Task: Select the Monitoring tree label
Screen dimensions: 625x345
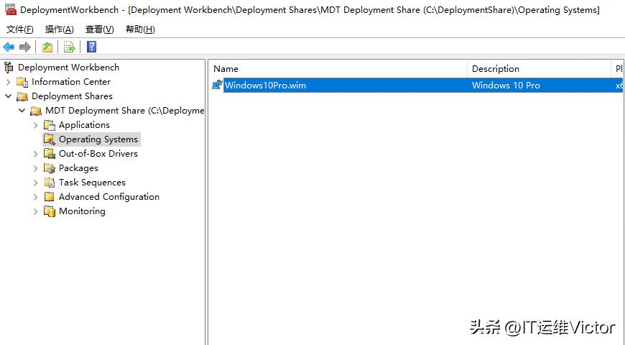Action: [x=82, y=211]
